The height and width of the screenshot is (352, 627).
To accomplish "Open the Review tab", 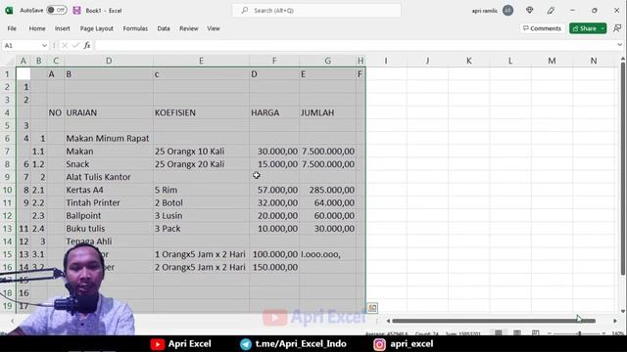I will (189, 28).
